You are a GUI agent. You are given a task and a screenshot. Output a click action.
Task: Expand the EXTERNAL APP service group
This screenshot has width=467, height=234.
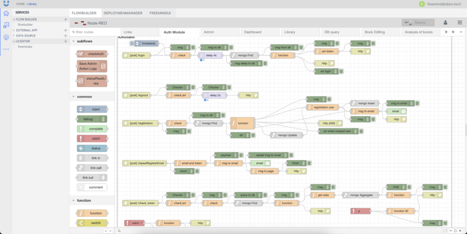(14, 31)
